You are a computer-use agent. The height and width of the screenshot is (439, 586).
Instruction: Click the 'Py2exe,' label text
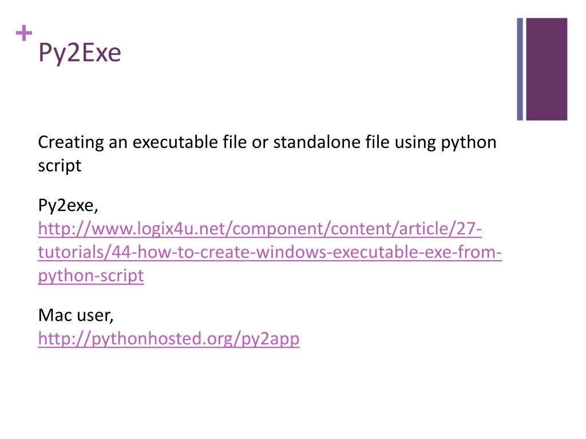tap(68, 206)
